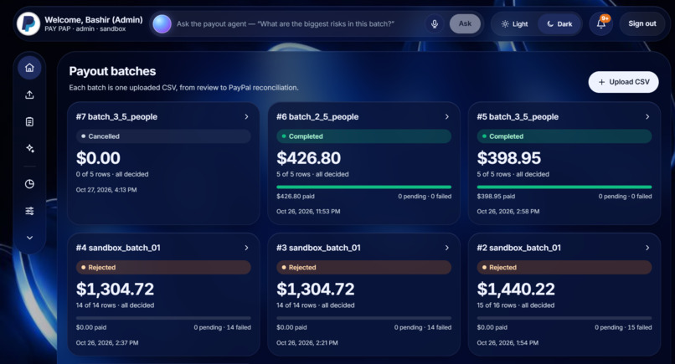
Task: Open the notifications bell
Action: [x=601, y=23]
